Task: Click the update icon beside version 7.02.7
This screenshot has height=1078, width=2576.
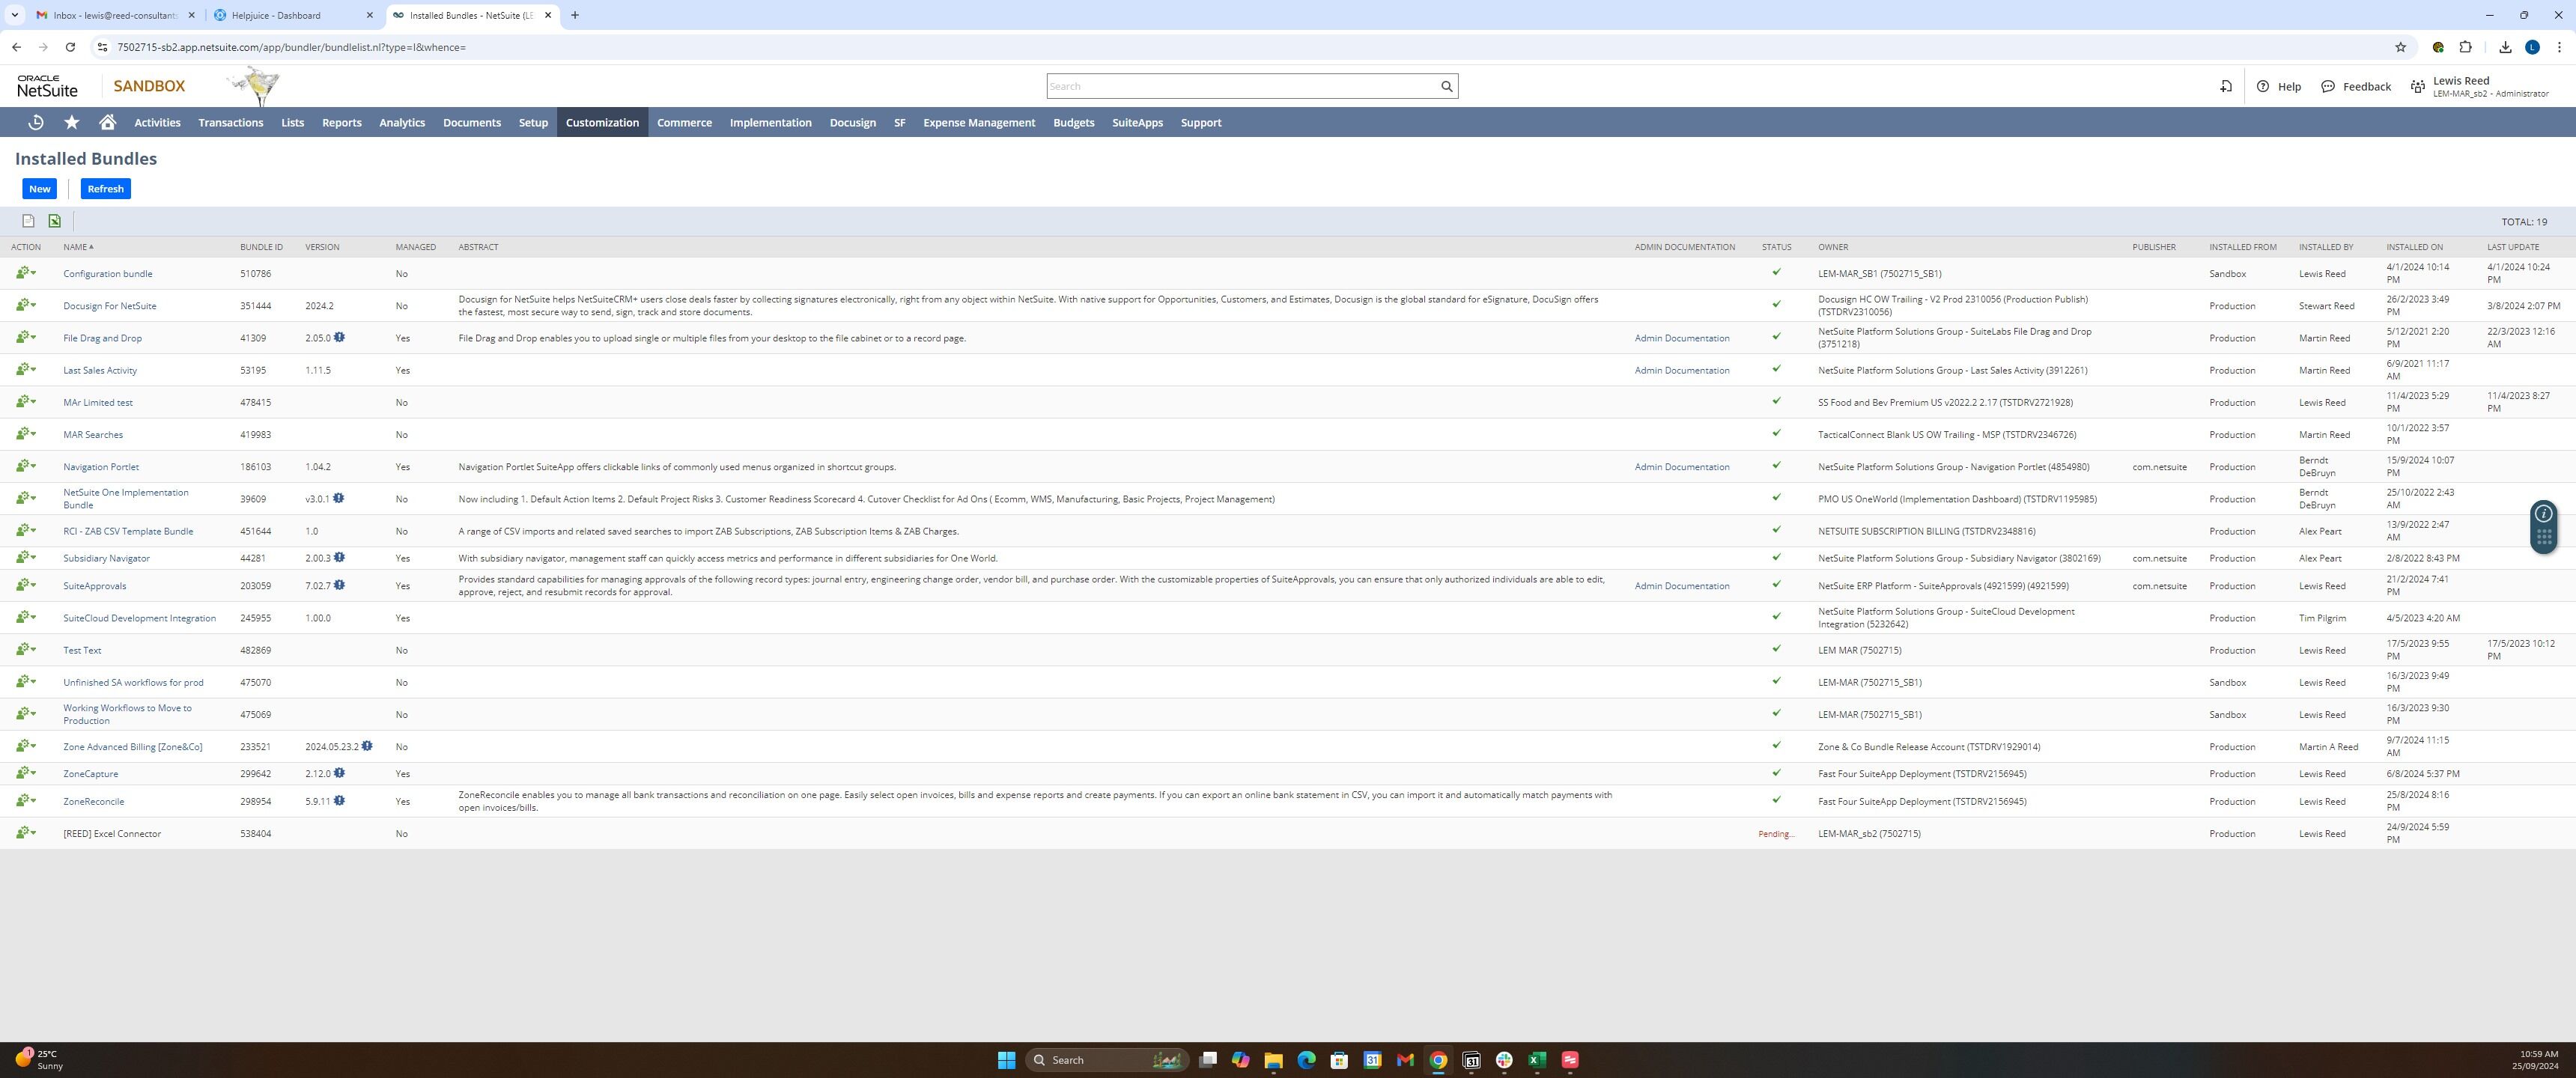Action: (x=340, y=585)
